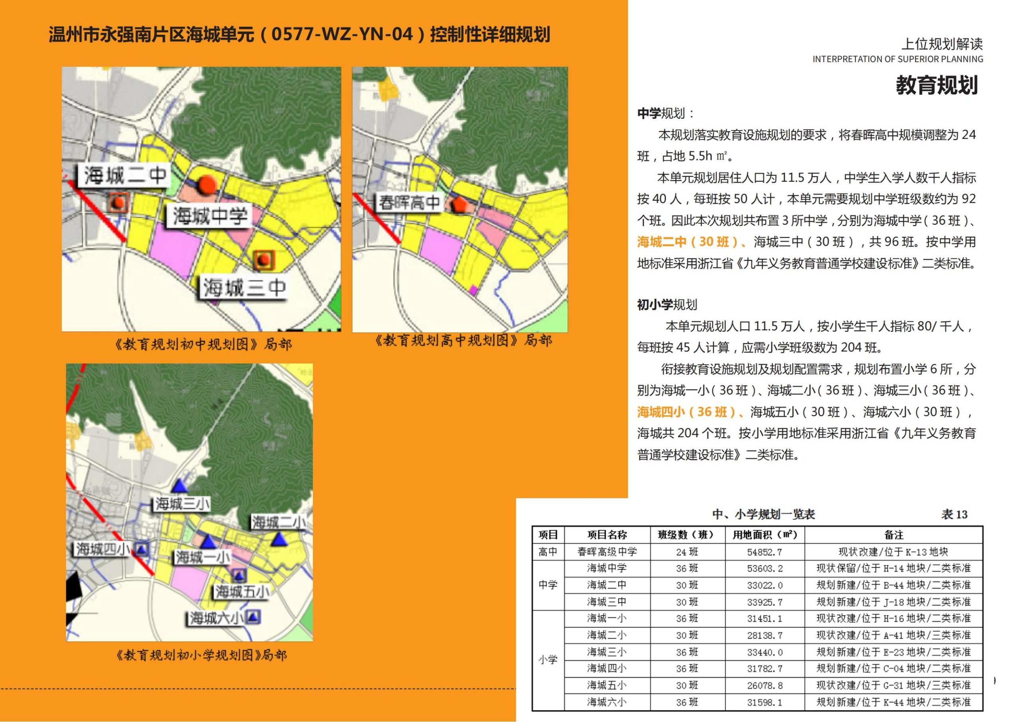1022x722 pixels.
Task: Click the 春晖高级中学 cell in the table
Action: [607, 552]
